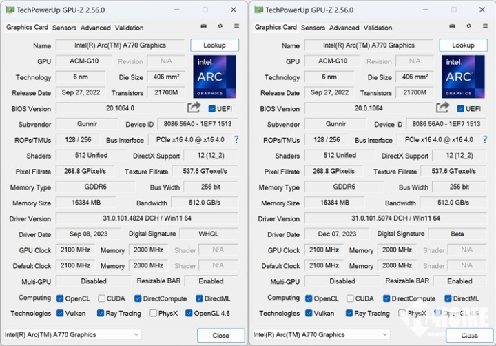496x346 pixels.
Task: Click Driver Version field showing 31.0.101.4824
Action: (147, 218)
